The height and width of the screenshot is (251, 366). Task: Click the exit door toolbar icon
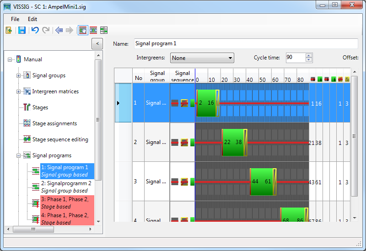[x=9, y=30]
